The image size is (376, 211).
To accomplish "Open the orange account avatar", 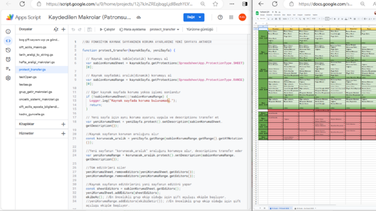I will (x=242, y=17).
